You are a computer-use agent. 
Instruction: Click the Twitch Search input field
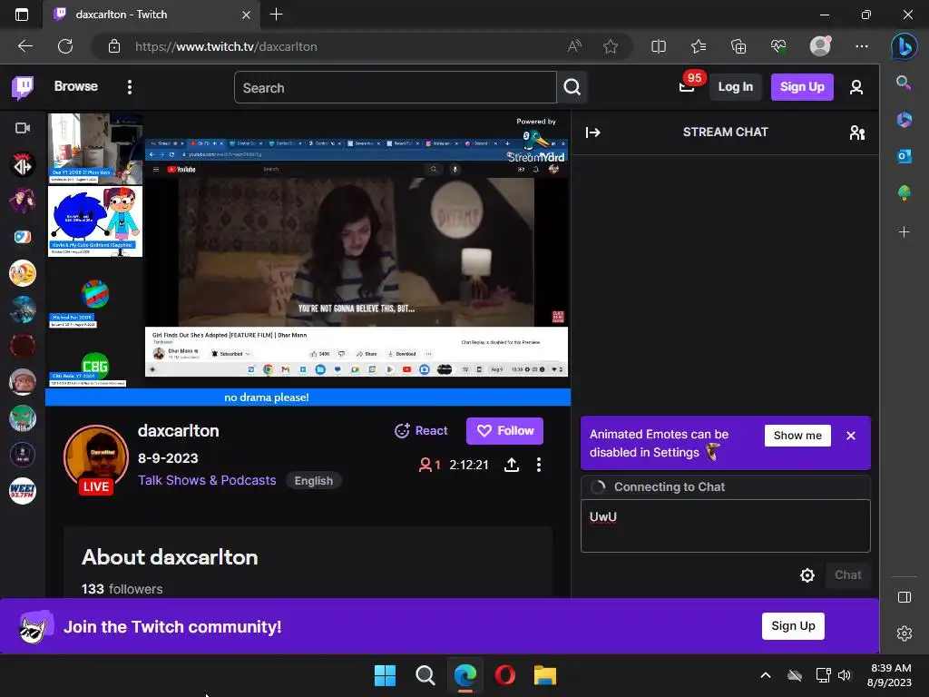[396, 88]
